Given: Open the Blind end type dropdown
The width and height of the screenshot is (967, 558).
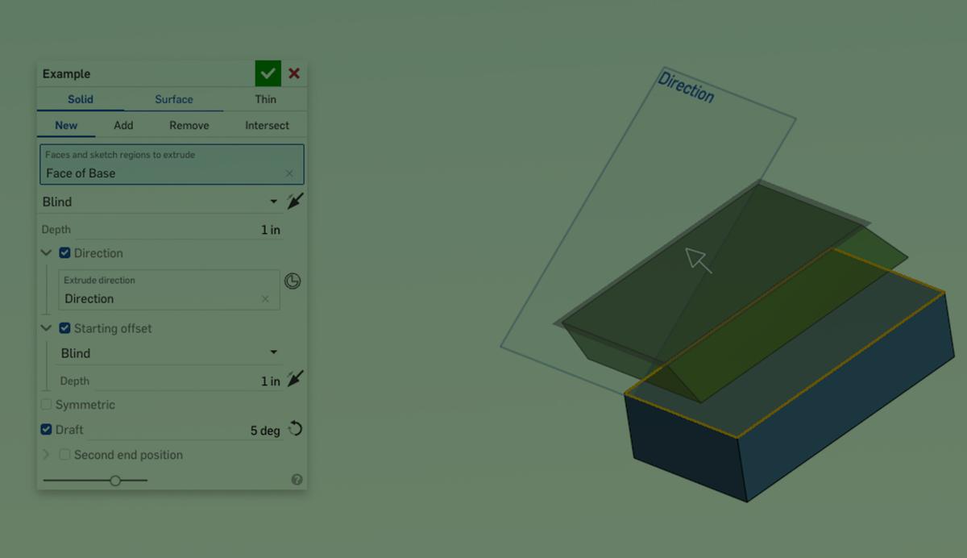Looking at the screenshot, I should click(273, 202).
